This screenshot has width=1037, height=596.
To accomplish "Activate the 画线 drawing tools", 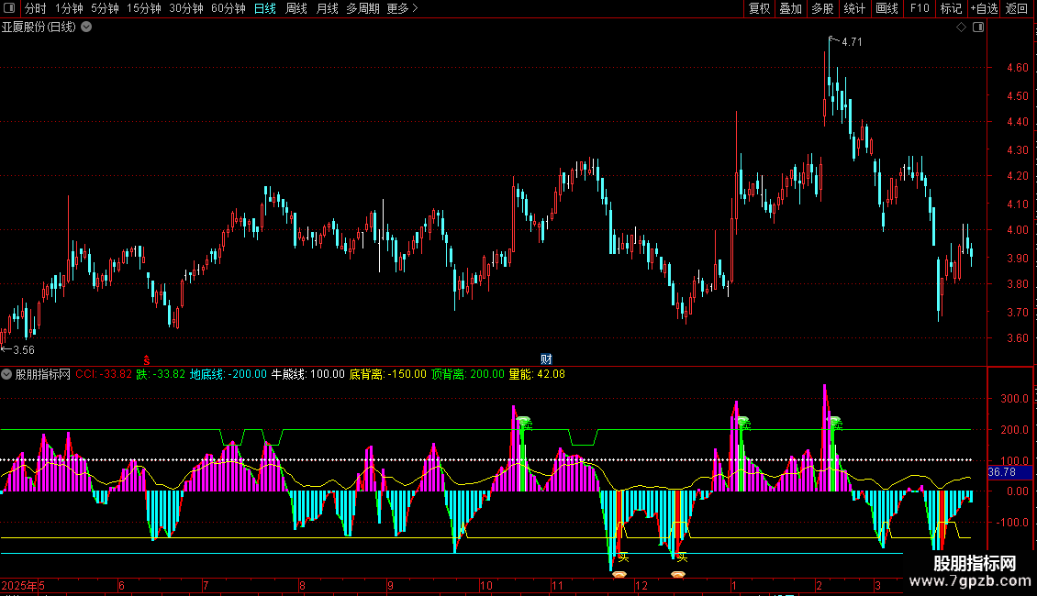I will pos(886,8).
